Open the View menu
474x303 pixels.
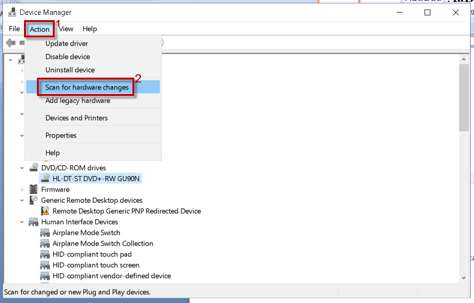(x=66, y=29)
